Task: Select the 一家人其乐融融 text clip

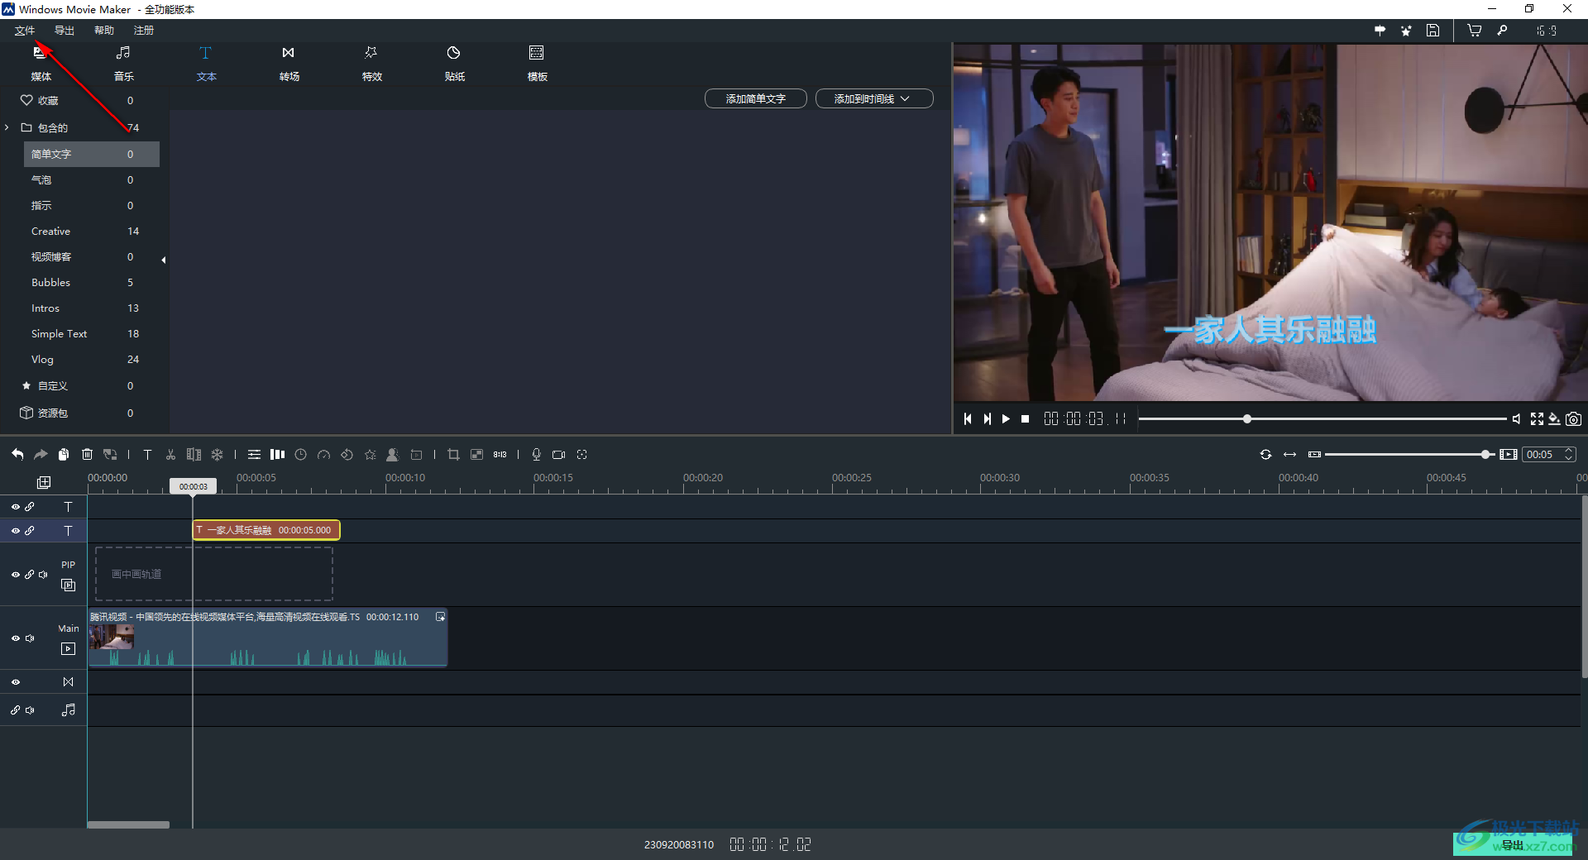Action: click(266, 530)
